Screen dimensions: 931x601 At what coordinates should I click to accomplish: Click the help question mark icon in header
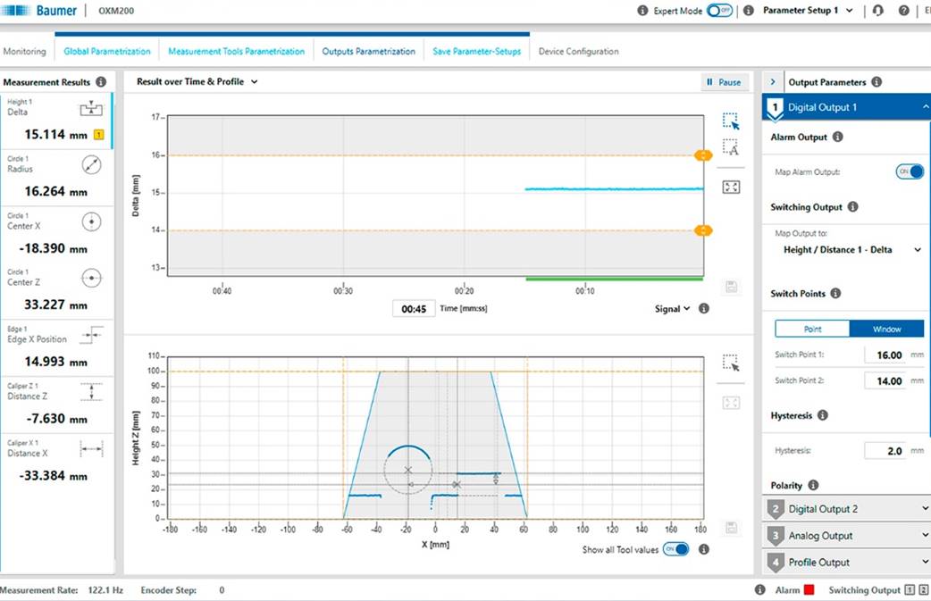(x=903, y=11)
